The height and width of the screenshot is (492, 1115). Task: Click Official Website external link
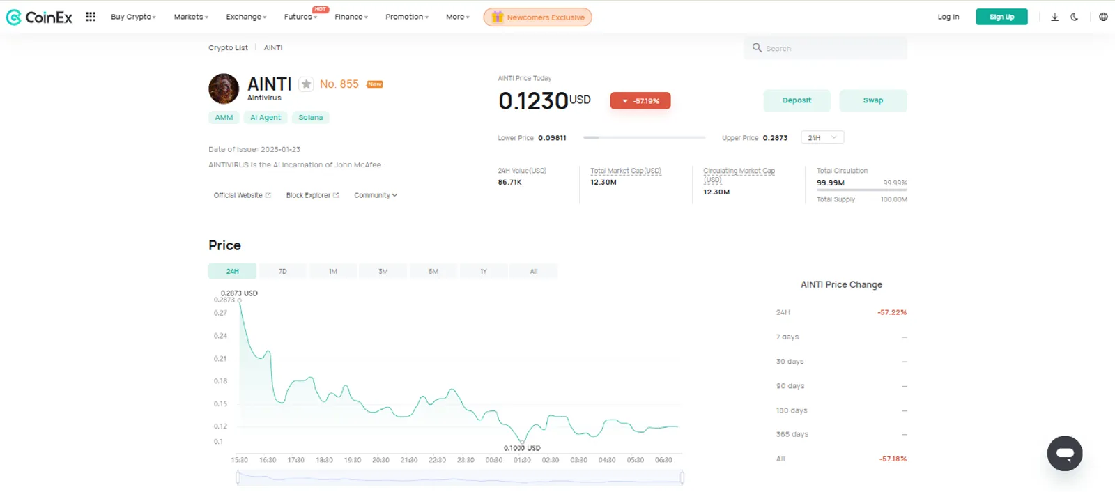[242, 195]
